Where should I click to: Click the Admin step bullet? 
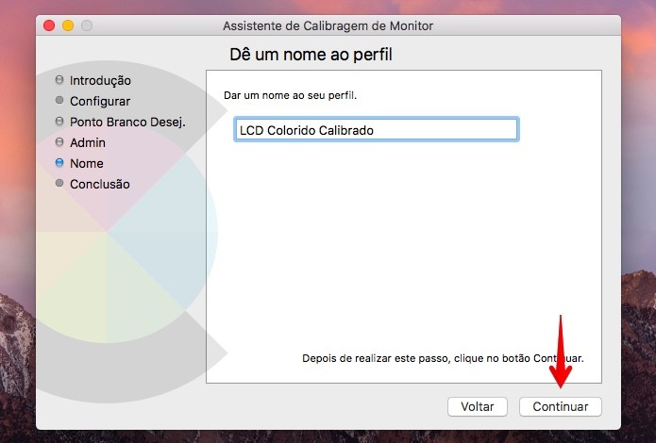(59, 142)
